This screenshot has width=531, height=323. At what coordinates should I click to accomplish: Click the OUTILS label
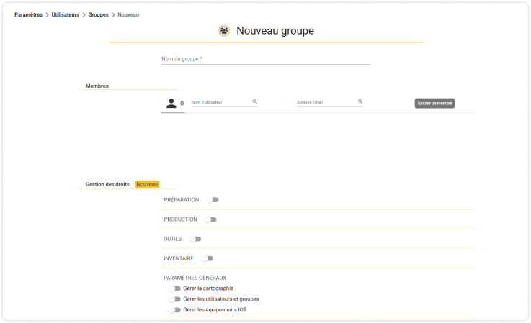173,239
